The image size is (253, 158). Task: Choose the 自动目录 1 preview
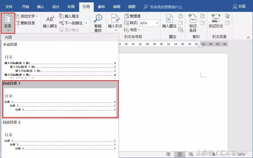coord(60,99)
